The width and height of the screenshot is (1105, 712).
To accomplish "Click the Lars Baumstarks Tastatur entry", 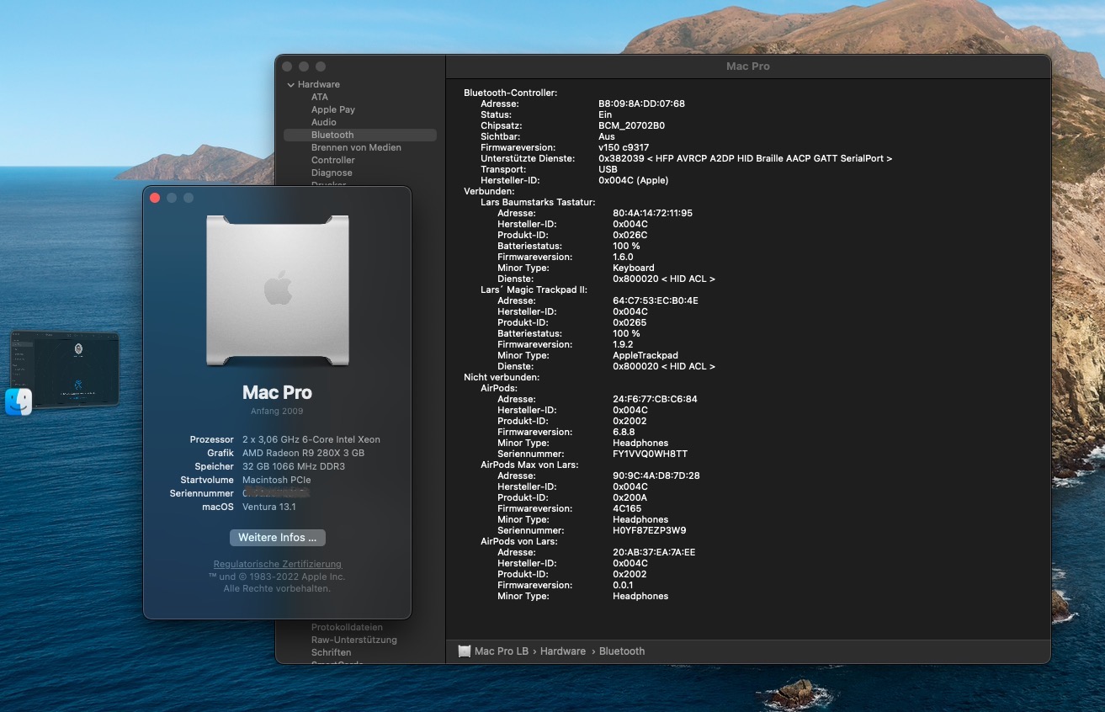I will [538, 202].
